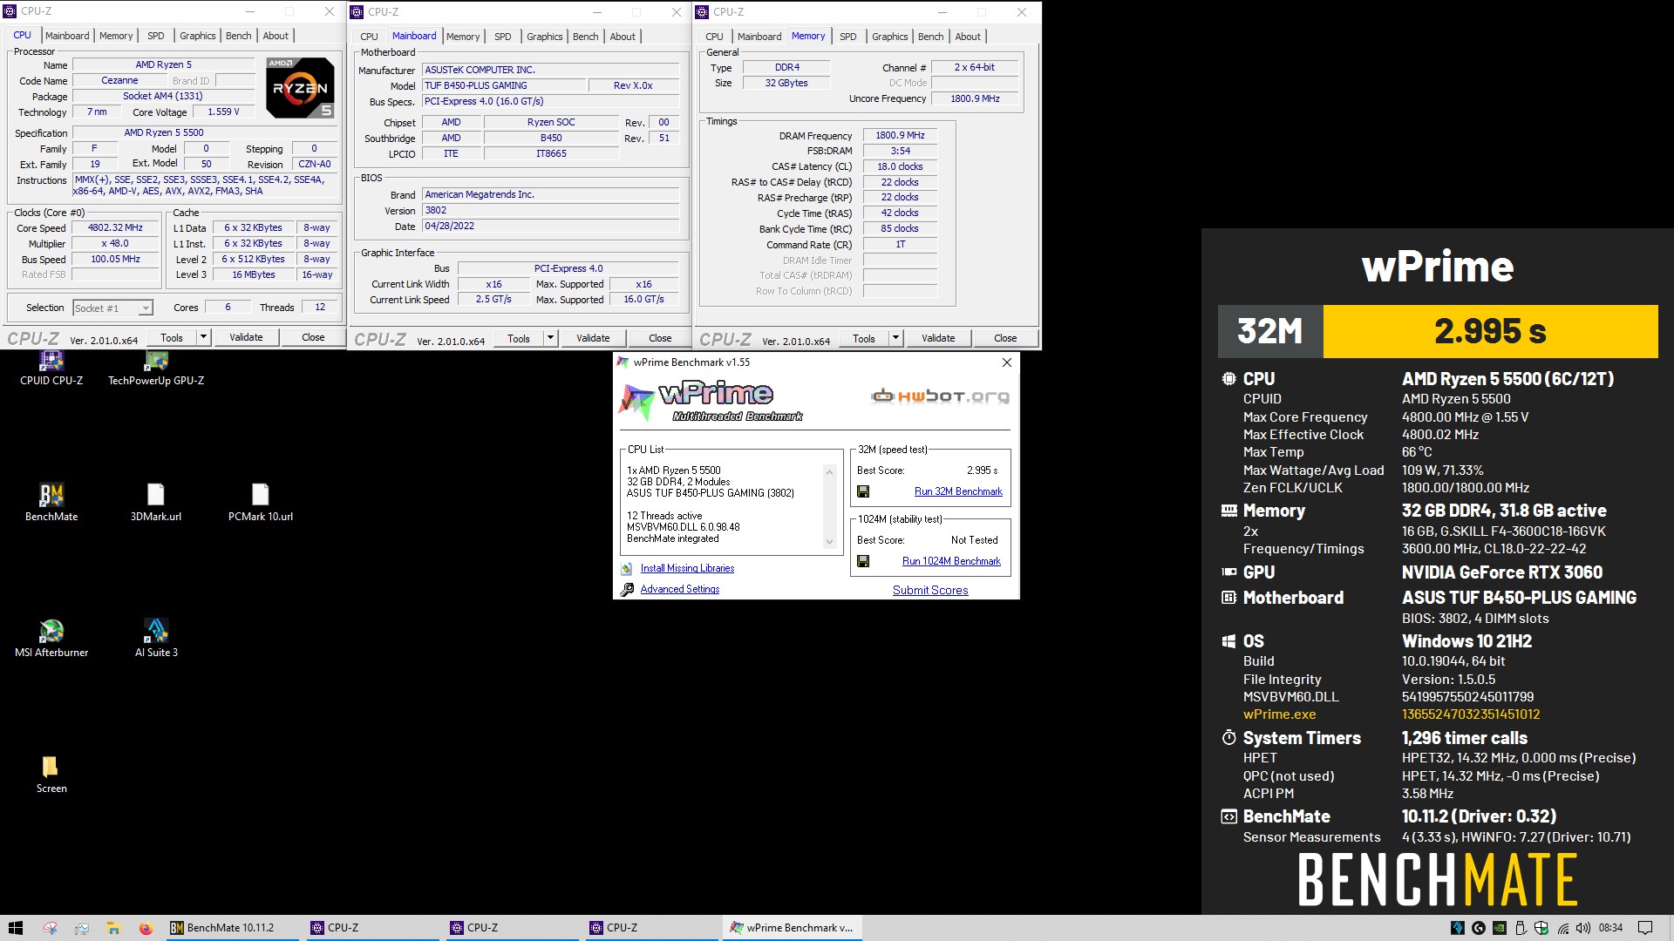The height and width of the screenshot is (941, 1674).
Task: Select CPU tab in third CPU-Z window
Action: (714, 37)
